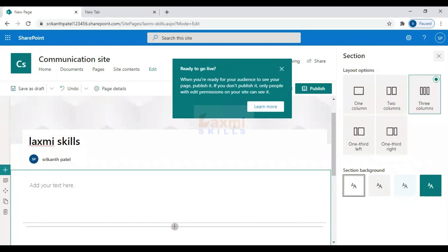Viewport: 448px width, 252px height.
Task: Click the Publish button
Action: click(313, 89)
